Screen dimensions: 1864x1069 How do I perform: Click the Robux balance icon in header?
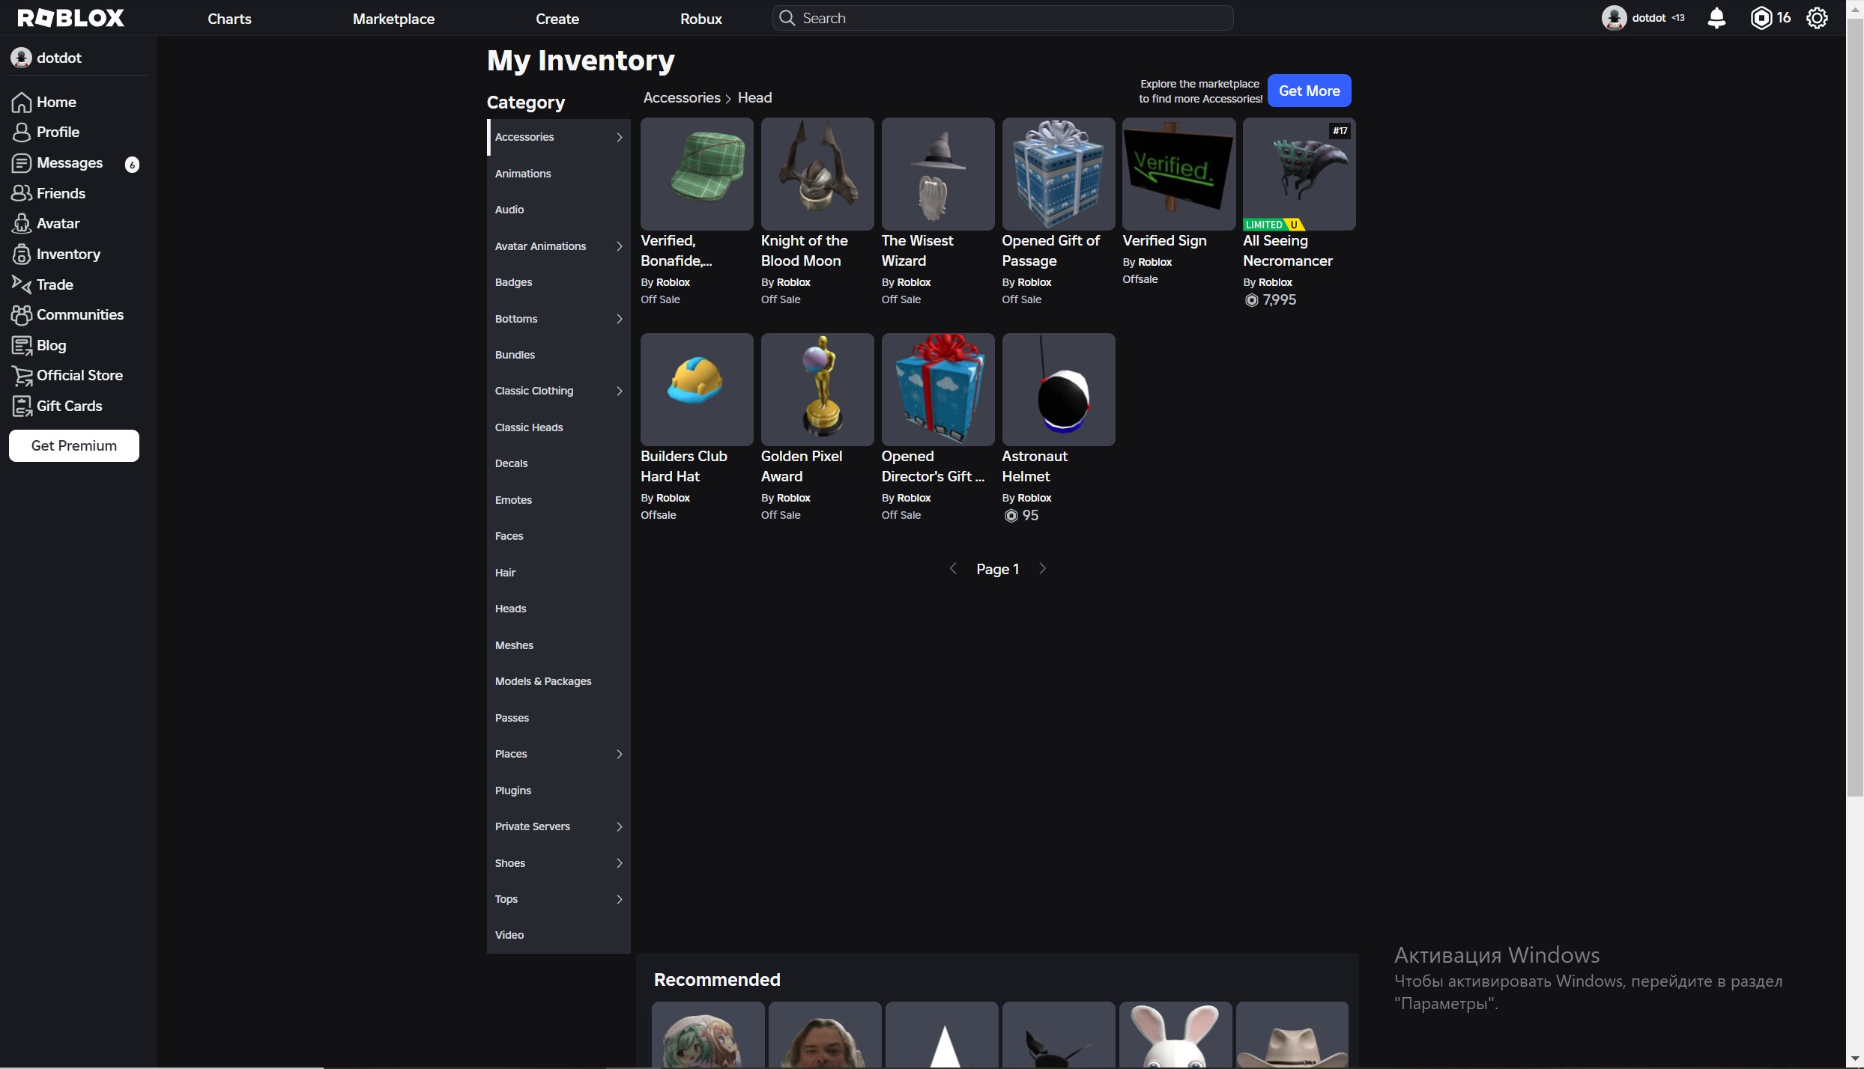point(1761,18)
